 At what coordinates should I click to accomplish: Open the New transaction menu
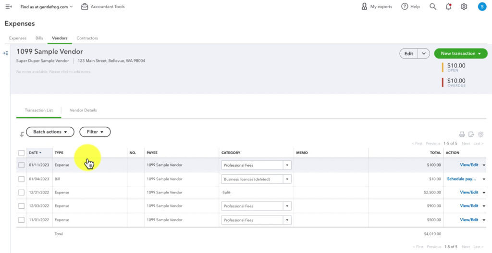[x=461, y=54]
